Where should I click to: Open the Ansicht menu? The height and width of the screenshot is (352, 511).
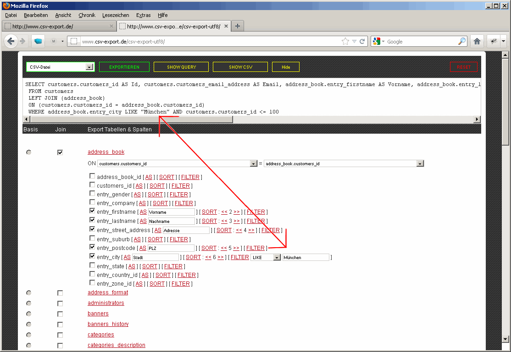(63, 15)
